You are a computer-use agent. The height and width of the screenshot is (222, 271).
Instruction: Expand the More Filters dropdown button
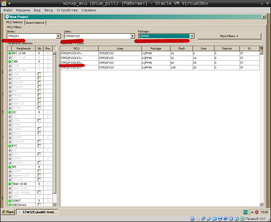pos(229,36)
